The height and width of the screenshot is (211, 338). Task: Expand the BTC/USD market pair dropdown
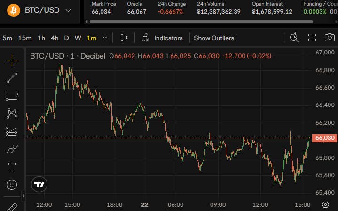68,10
